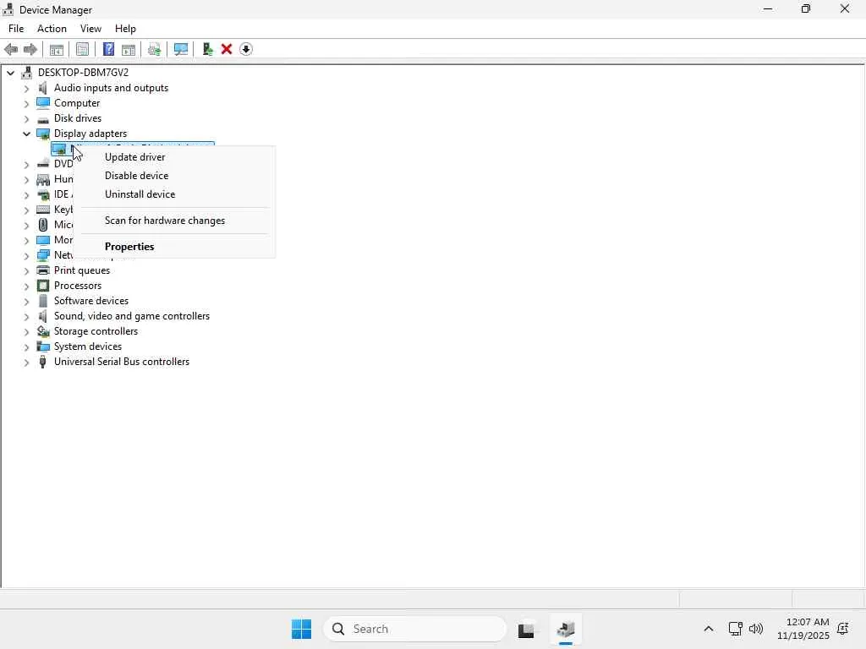Toggle the Show/Hide Action Pane toolbar icon
The height and width of the screenshot is (649, 866).
[129, 50]
